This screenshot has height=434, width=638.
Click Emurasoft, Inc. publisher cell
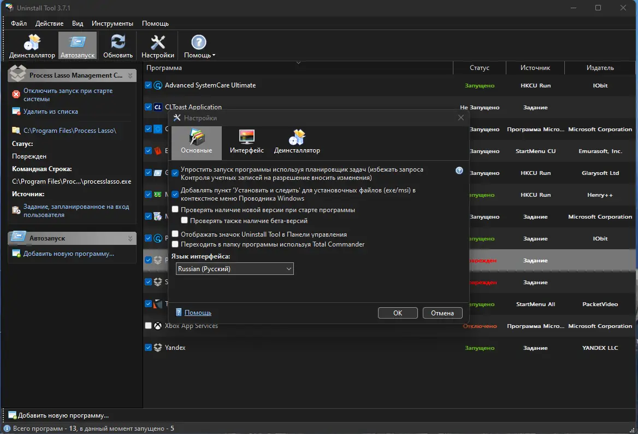click(600, 151)
